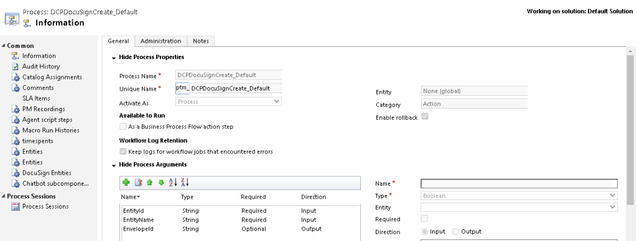
Task: Click the DocuSign Entities icon
Action: (x=16, y=173)
